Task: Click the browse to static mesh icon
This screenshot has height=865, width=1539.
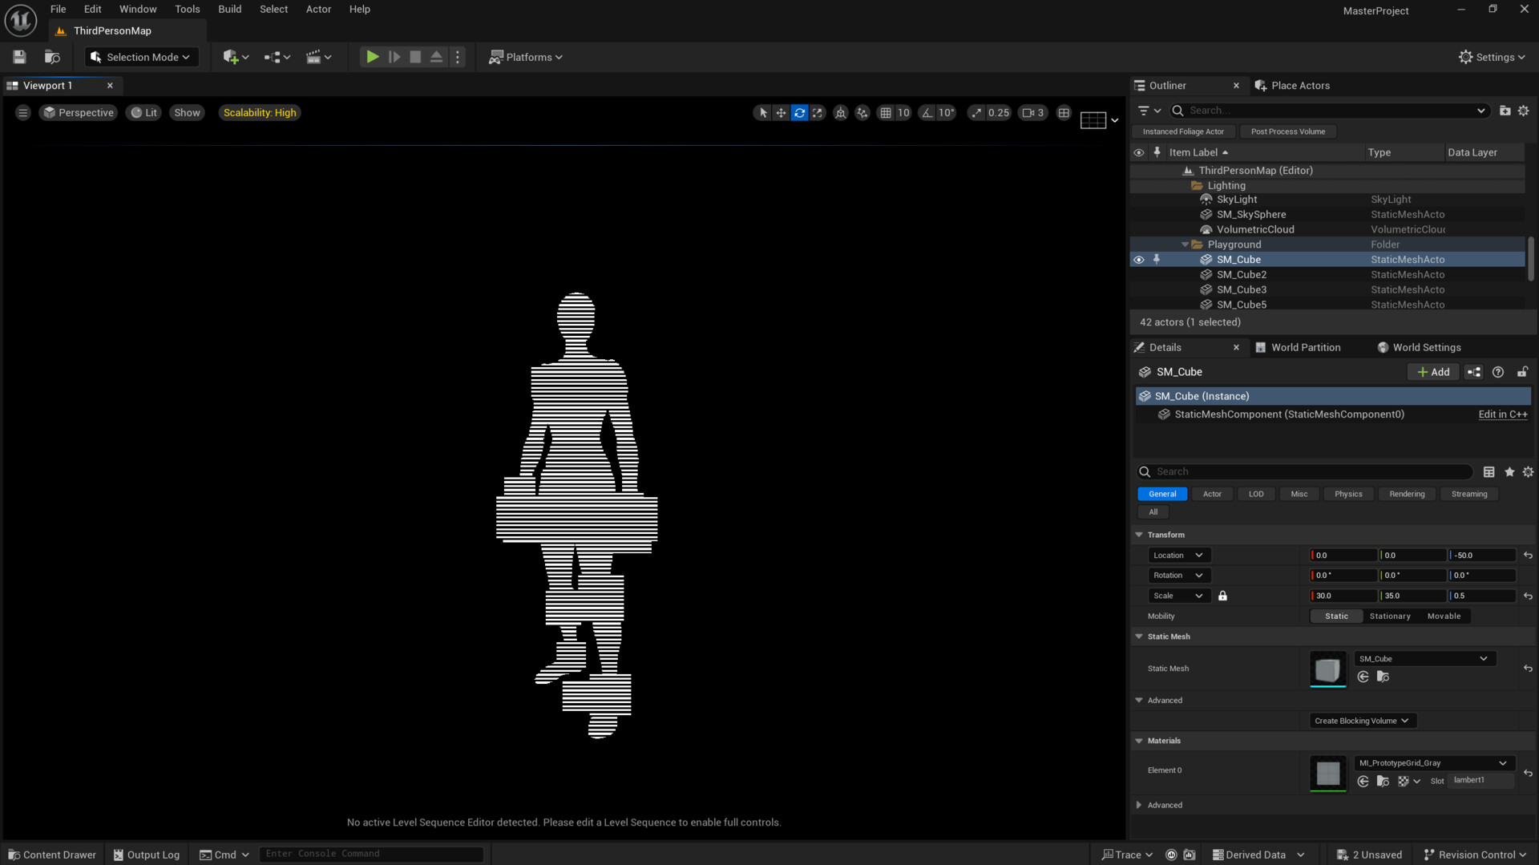Action: coord(1383,677)
